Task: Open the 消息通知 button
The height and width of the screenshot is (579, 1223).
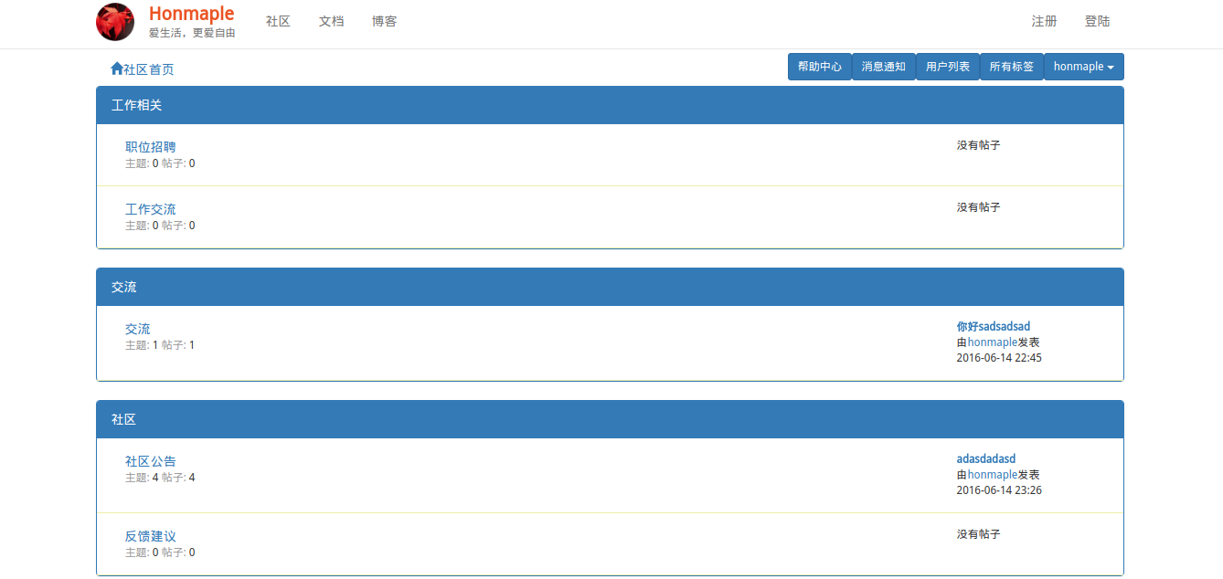Action: click(884, 67)
